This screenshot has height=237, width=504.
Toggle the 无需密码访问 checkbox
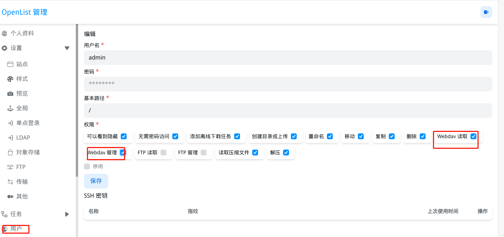pyautogui.click(x=175, y=136)
